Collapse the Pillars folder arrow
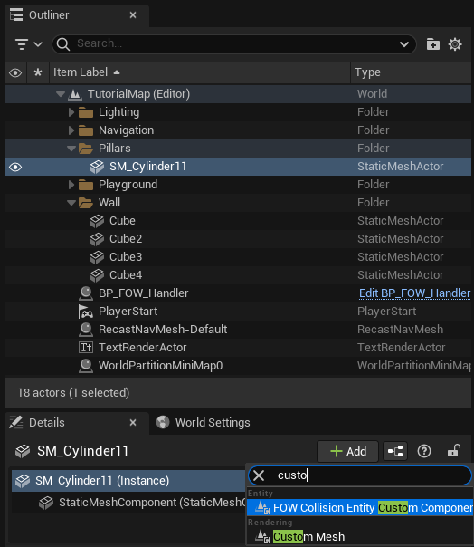 (x=71, y=149)
